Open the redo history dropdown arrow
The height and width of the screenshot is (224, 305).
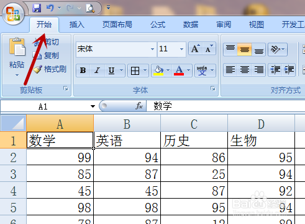[79, 8]
